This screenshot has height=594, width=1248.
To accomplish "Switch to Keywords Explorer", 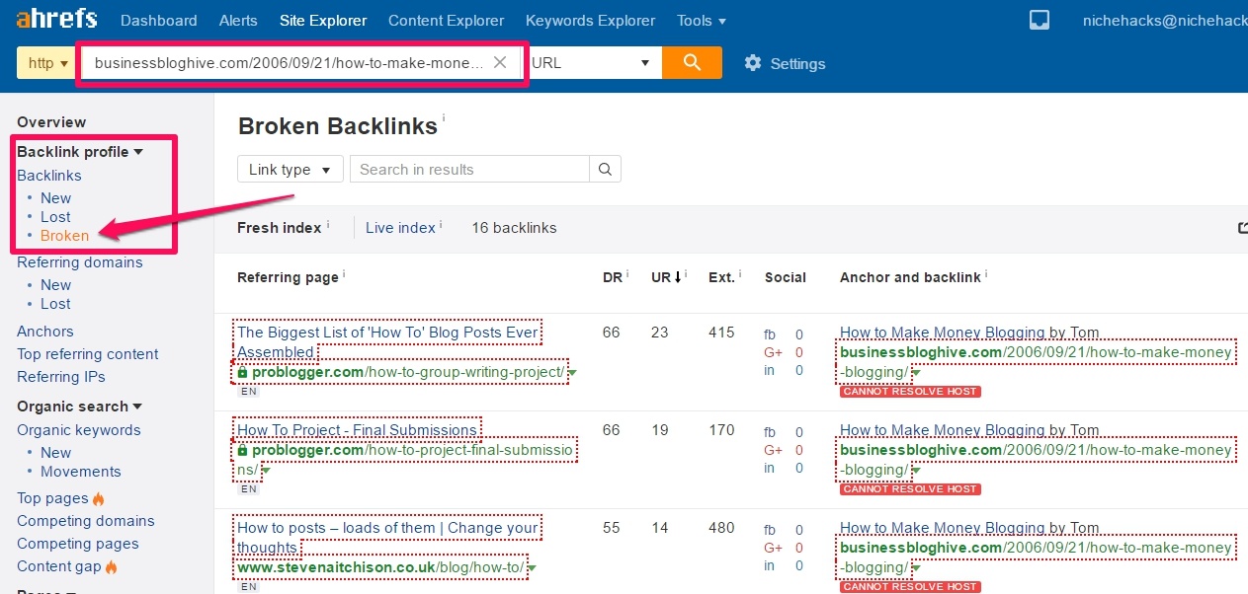I will click(x=590, y=20).
